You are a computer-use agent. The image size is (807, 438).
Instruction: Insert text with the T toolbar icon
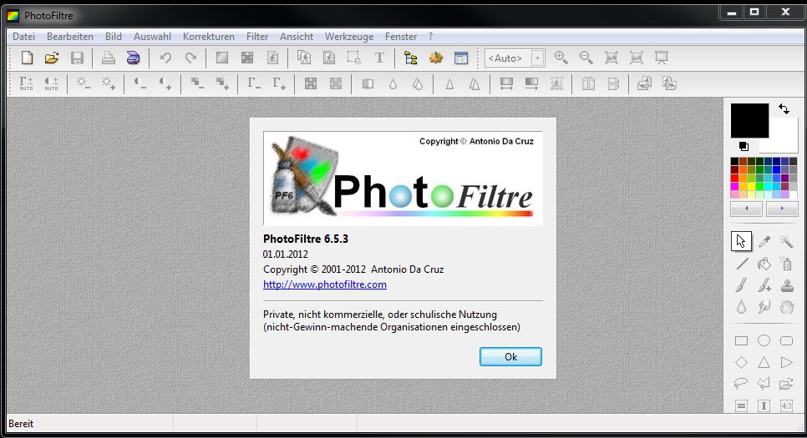[379, 58]
